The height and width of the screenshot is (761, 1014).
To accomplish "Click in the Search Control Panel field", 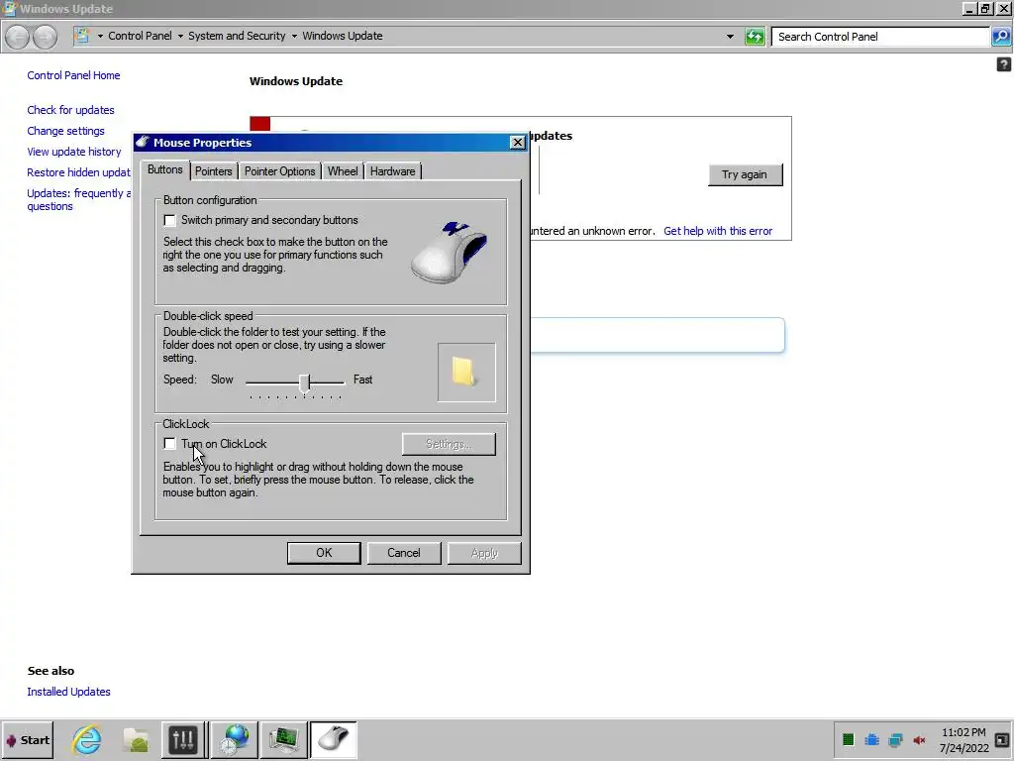I will (x=880, y=37).
